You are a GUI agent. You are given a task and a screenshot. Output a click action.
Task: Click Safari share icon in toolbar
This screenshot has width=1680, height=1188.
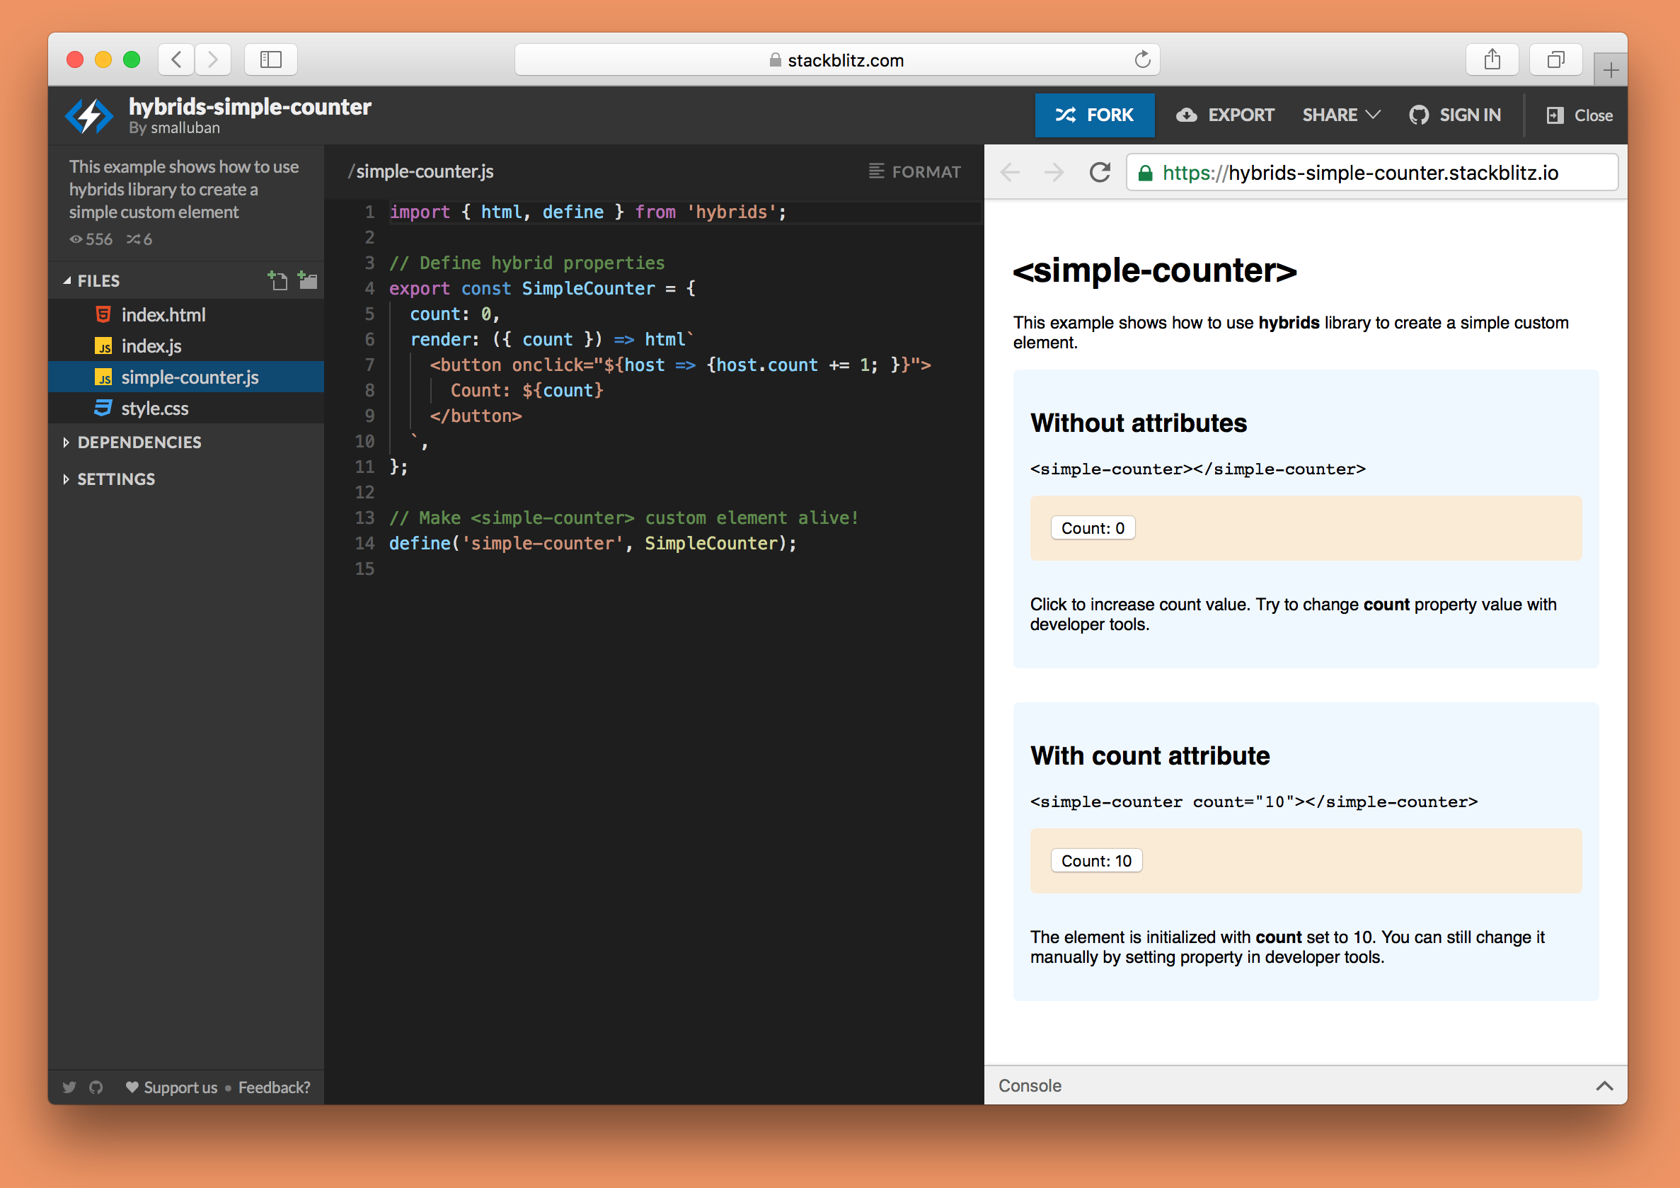click(1492, 59)
